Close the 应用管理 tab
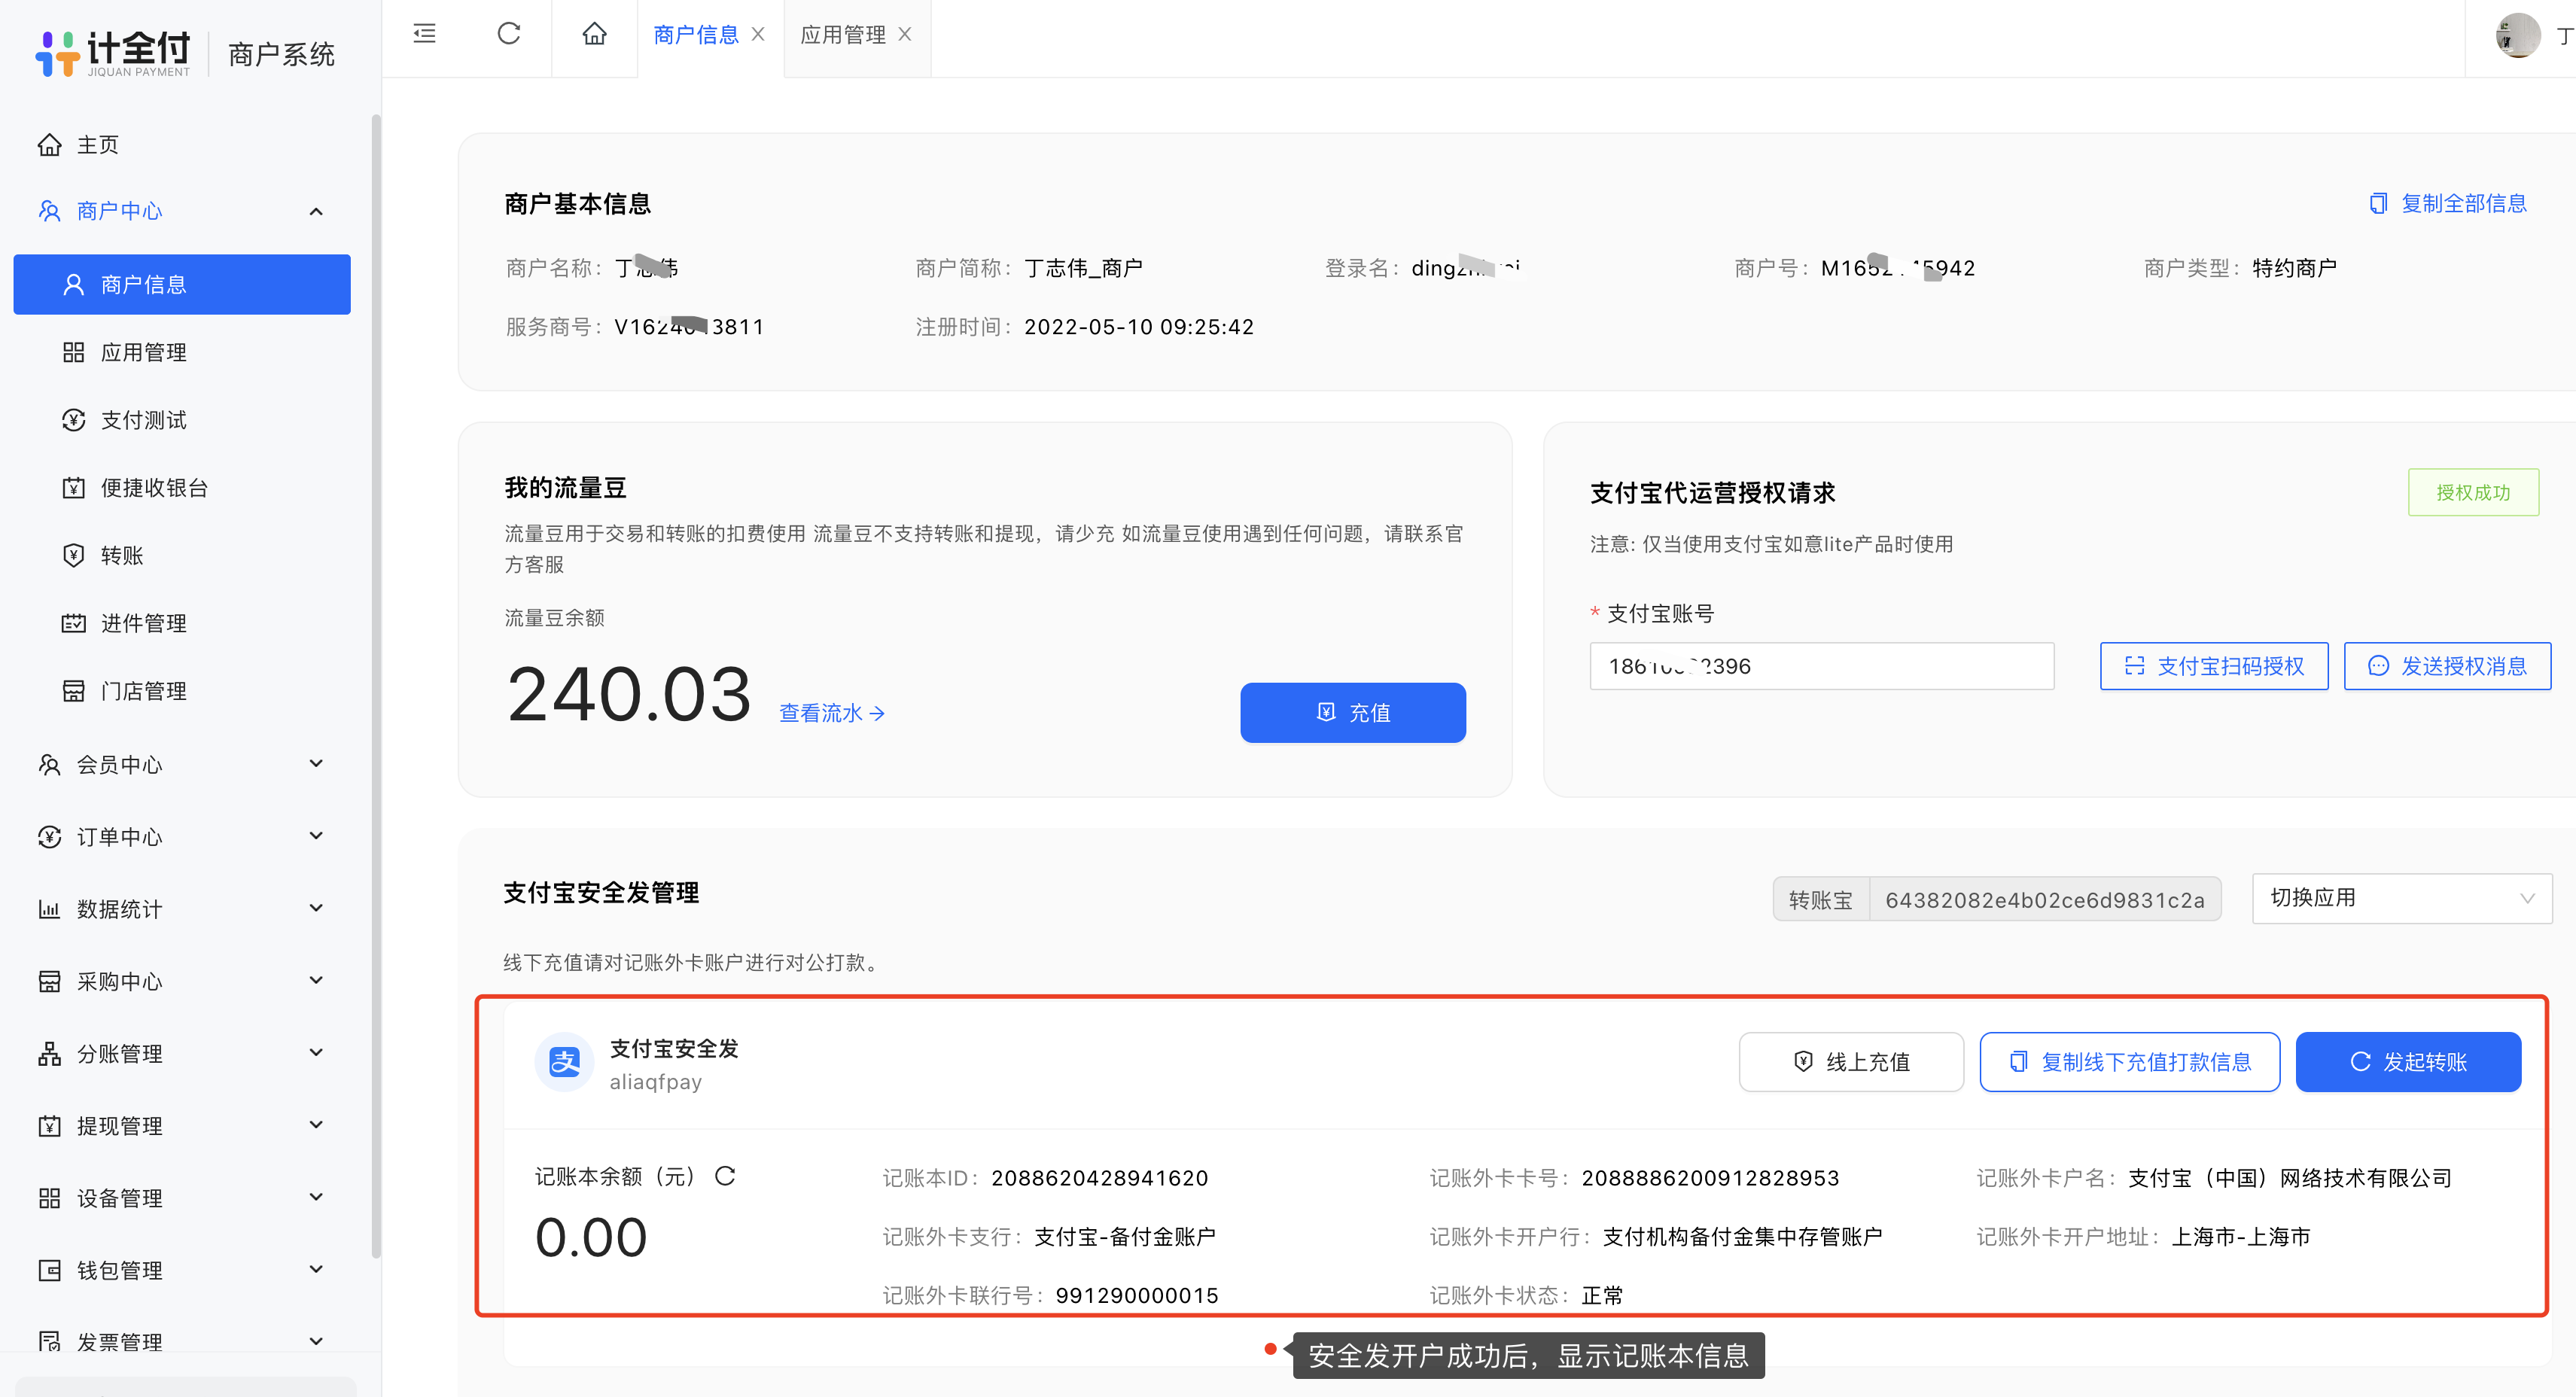The height and width of the screenshot is (1397, 2576). click(905, 34)
